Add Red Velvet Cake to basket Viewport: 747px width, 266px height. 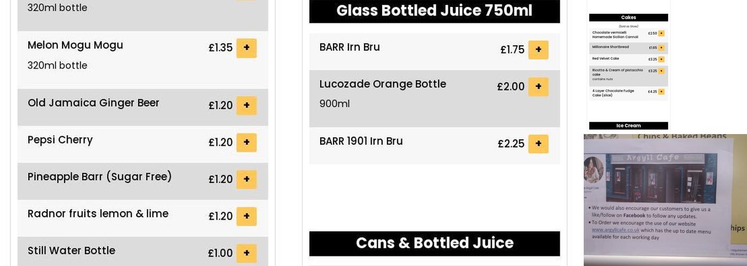pos(661,60)
